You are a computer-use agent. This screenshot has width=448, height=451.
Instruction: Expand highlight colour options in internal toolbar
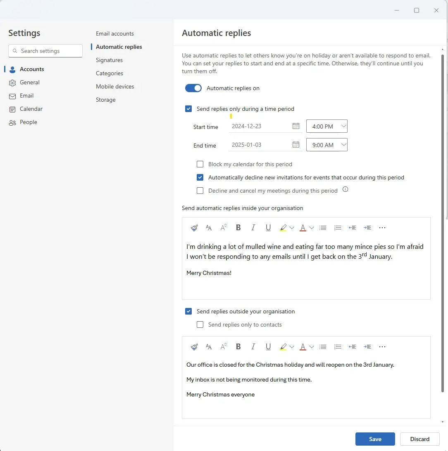pos(292,228)
